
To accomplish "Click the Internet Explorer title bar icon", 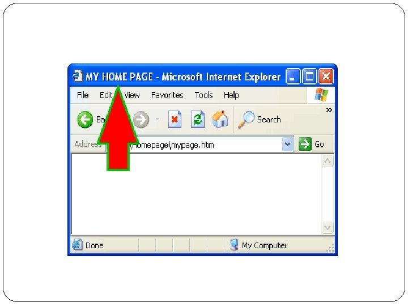I will (77, 76).
